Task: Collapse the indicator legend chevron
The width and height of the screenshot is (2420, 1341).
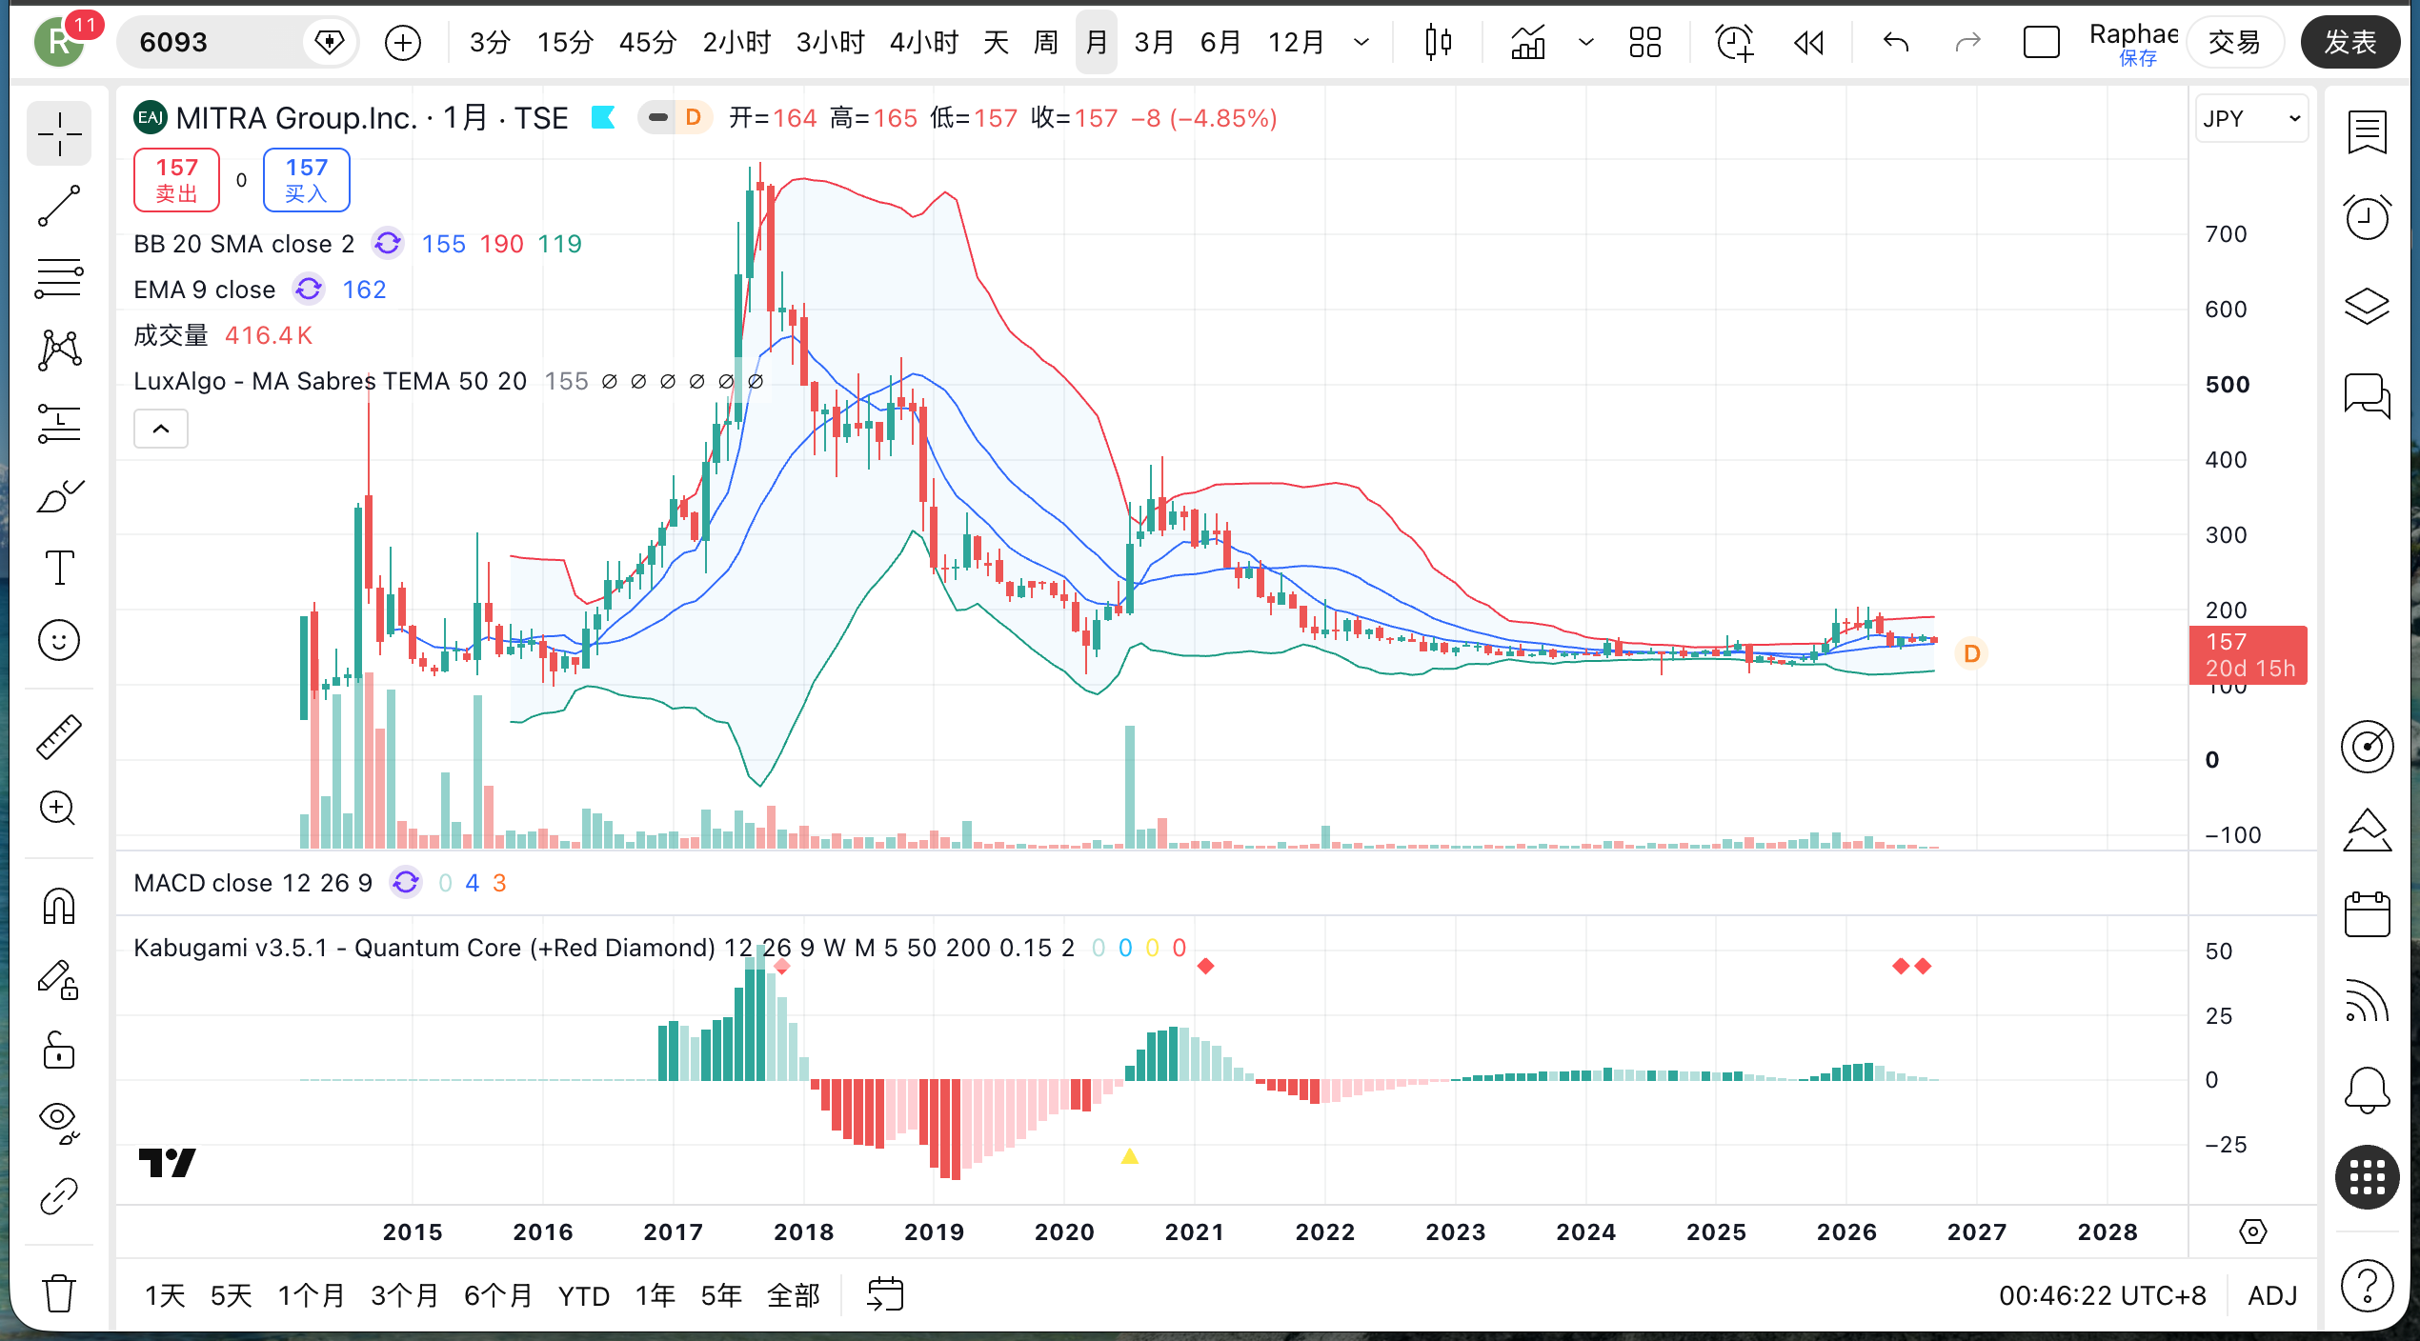Action: tap(161, 429)
